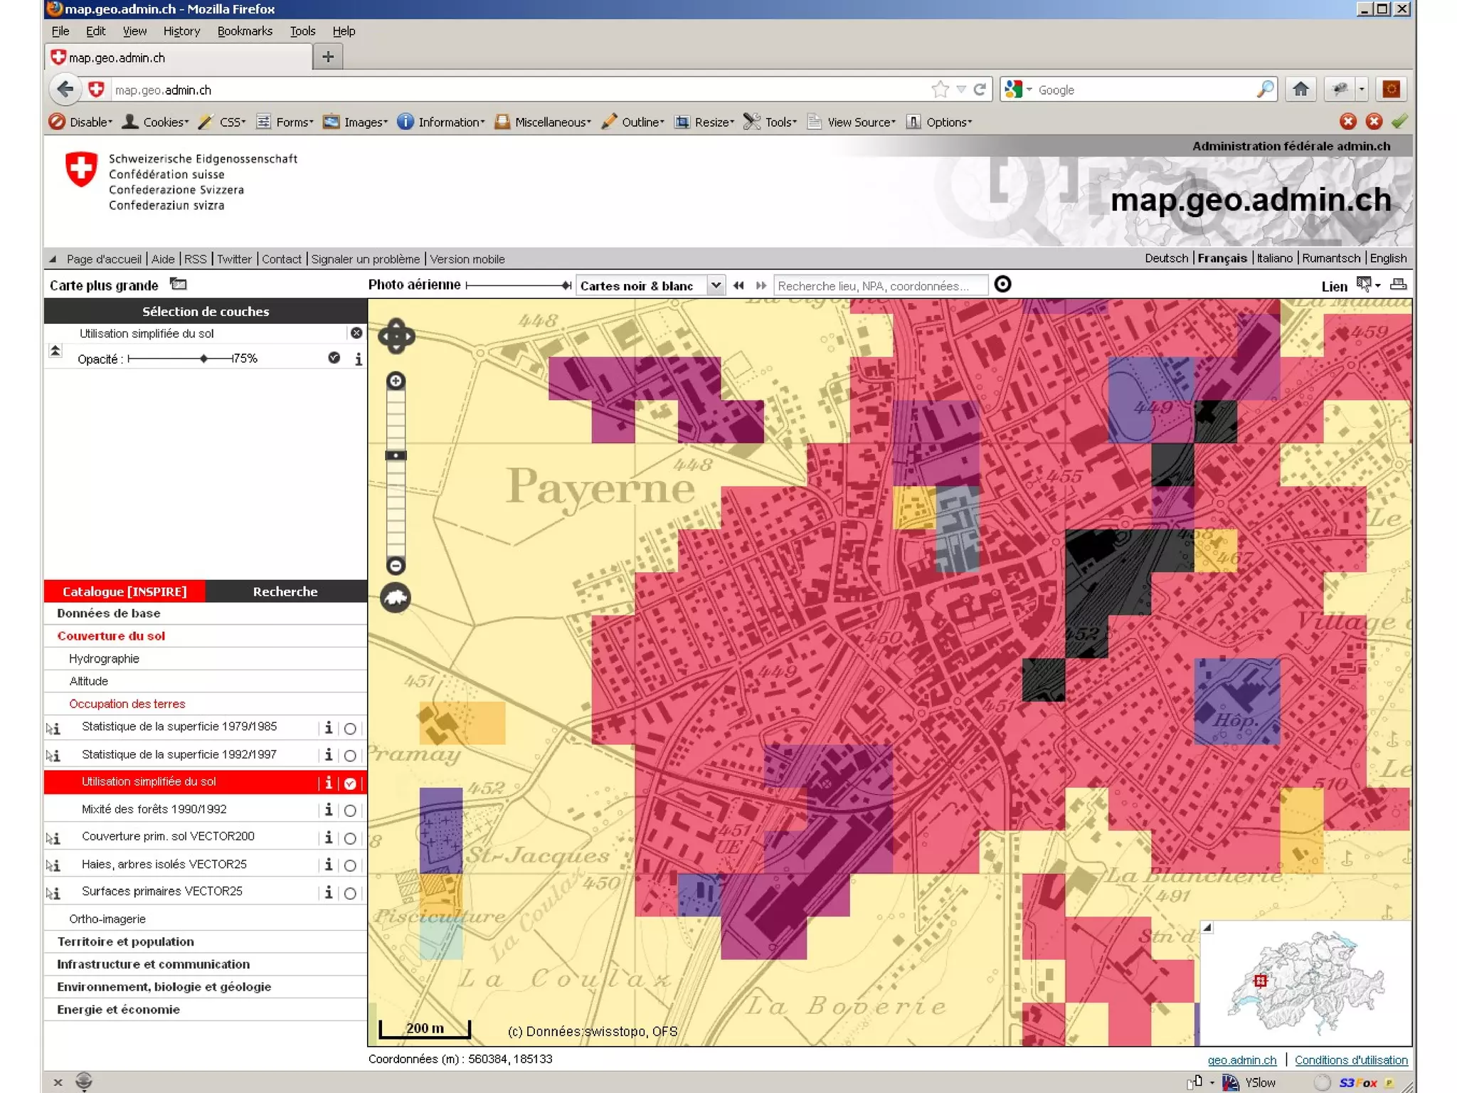Viewport: 1457px width, 1093px height.
Task: Switch to the Recherche tab
Action: pos(285,591)
